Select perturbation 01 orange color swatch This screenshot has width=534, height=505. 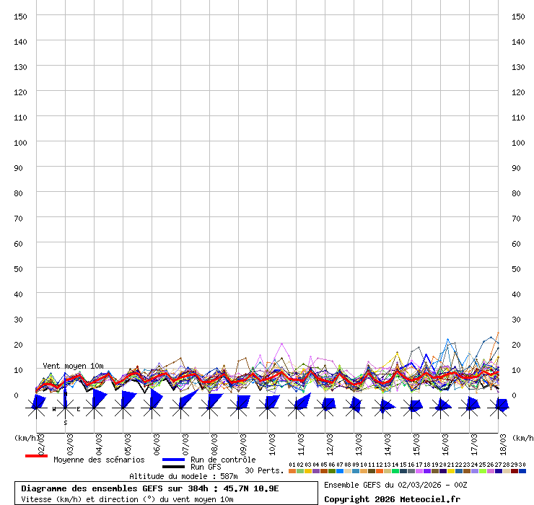(292, 471)
